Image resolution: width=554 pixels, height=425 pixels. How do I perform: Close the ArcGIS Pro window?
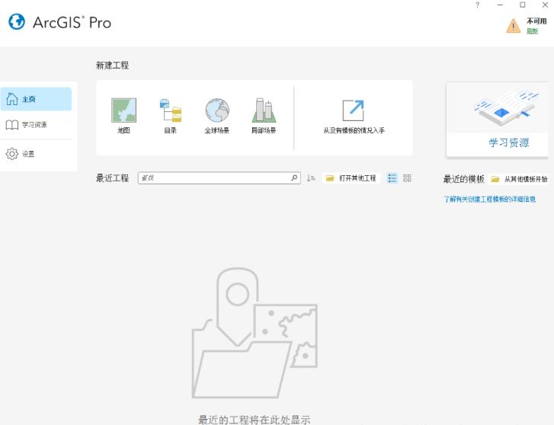(545, 5)
